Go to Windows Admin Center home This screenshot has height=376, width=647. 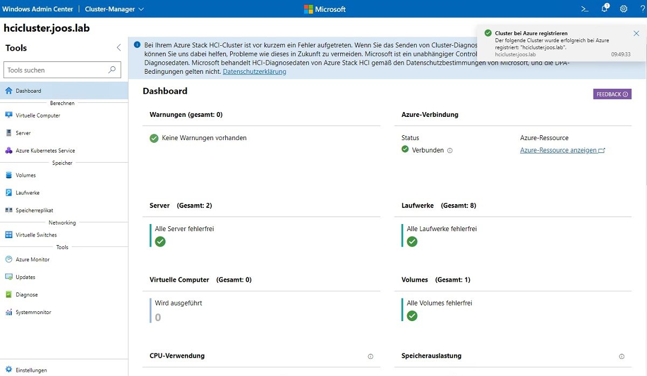pyautogui.click(x=38, y=9)
